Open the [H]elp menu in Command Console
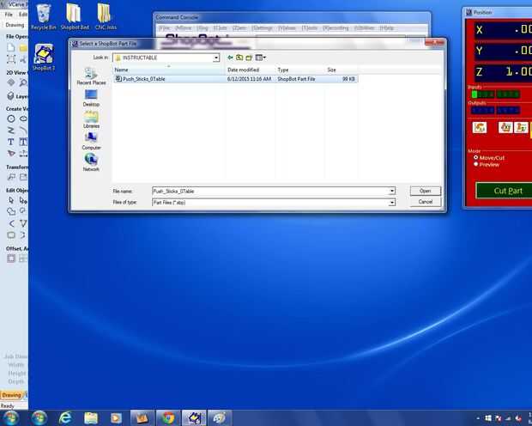 386,28
